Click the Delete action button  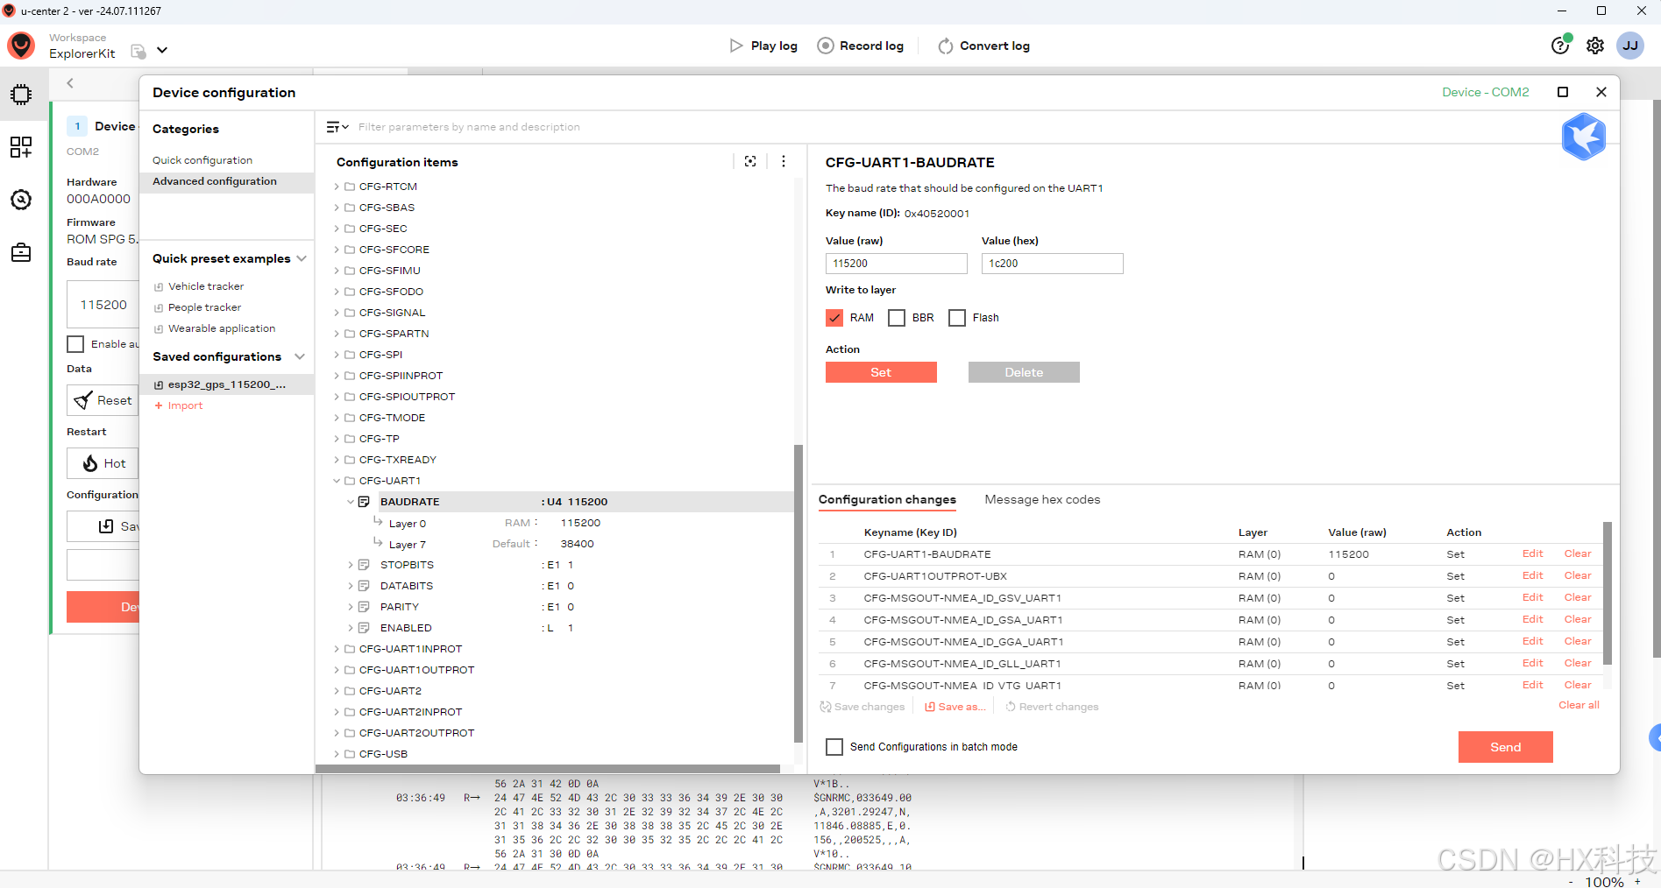1024,372
